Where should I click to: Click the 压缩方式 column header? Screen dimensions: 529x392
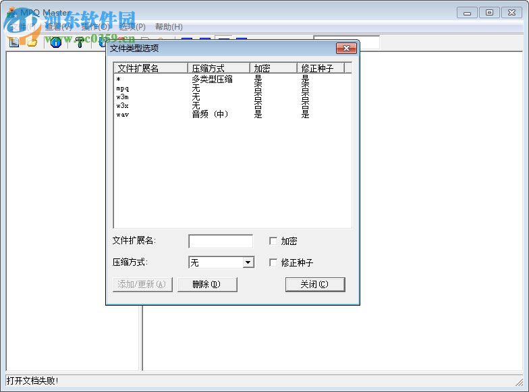click(219, 68)
